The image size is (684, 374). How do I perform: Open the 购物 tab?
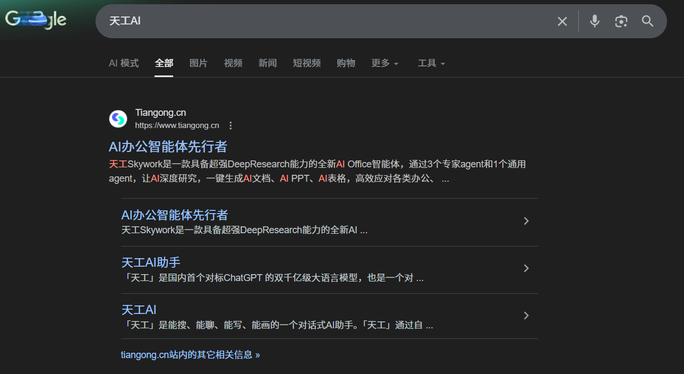(x=346, y=63)
